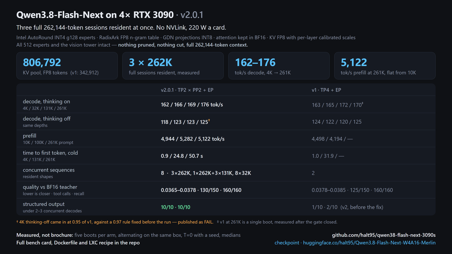Open the huggingface.co checkpoint link
Screen dimensions: 452x254
[x=355, y=243]
